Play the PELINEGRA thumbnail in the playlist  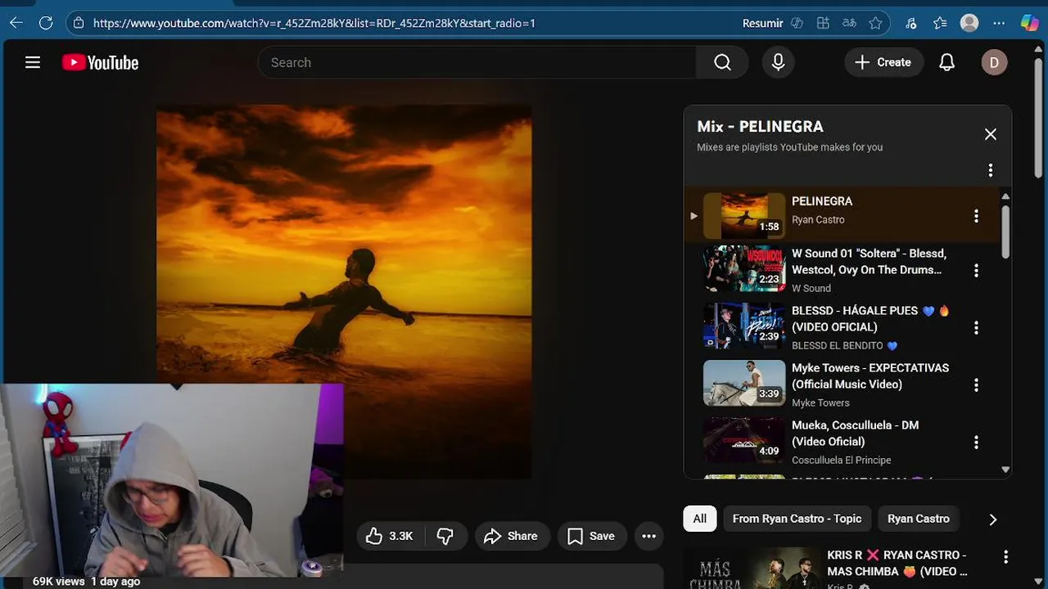[x=744, y=216]
